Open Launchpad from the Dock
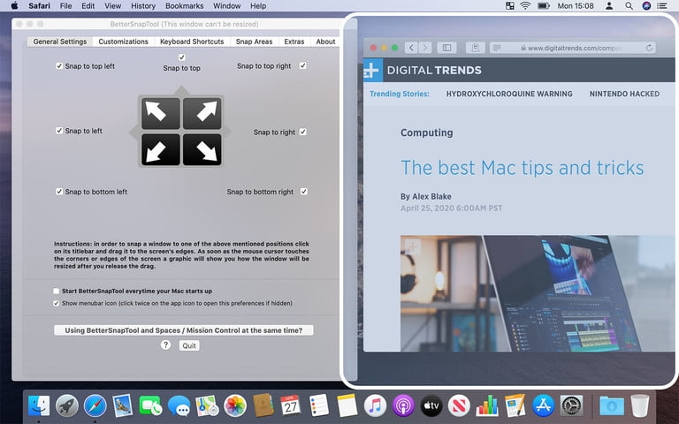 click(x=66, y=406)
